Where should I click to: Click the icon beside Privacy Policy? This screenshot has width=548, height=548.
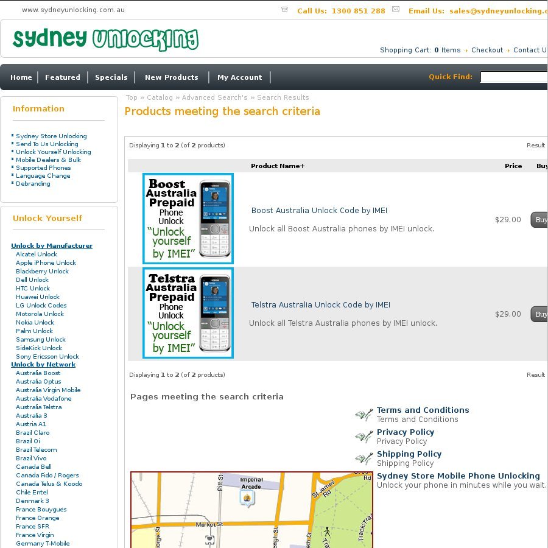pyautogui.click(x=364, y=437)
